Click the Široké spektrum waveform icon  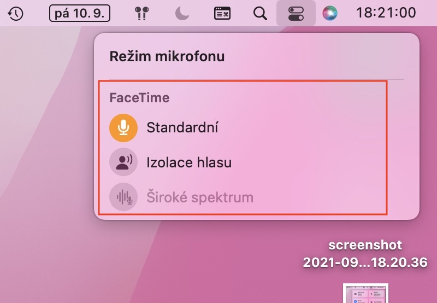point(123,197)
